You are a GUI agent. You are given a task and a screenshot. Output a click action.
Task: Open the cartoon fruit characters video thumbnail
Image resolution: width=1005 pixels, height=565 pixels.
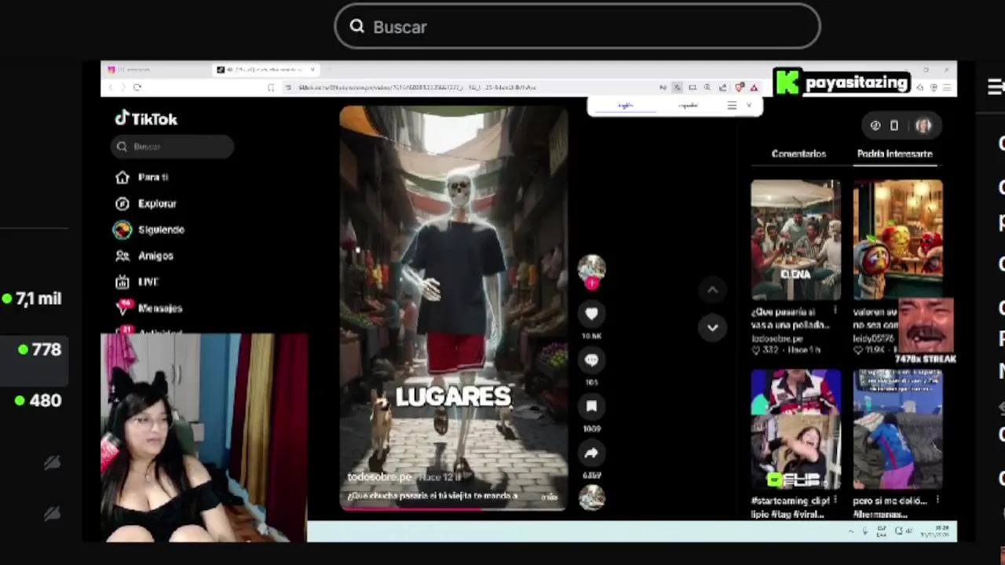pyautogui.click(x=898, y=239)
